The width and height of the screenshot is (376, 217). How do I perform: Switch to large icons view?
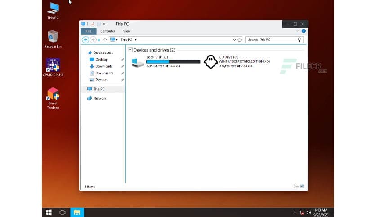302,186
